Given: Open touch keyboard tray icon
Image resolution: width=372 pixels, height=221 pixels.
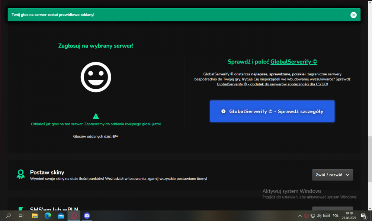Looking at the screenshot, I should click(327, 215).
